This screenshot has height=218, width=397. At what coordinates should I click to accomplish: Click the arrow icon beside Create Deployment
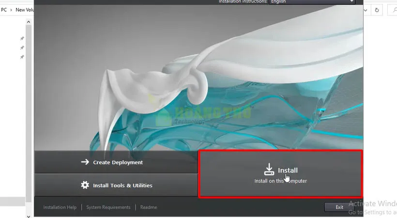coord(85,162)
